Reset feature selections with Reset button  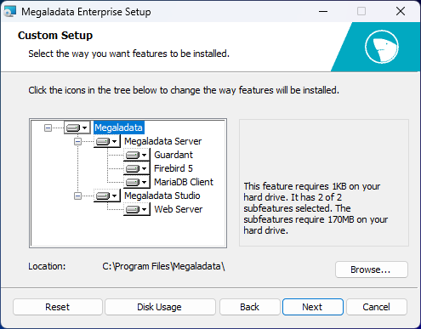(58, 307)
